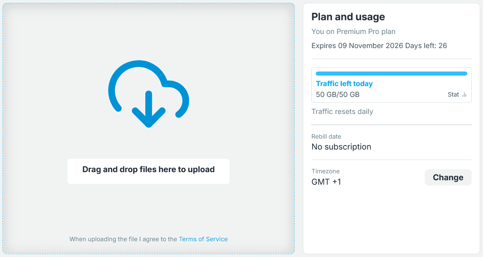Click the Timezone label
Viewport: 483px width, 257px height.
(x=325, y=171)
